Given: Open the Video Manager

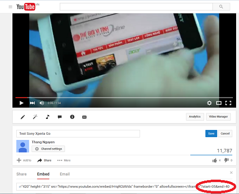Looking at the screenshot, I should pos(218,117).
